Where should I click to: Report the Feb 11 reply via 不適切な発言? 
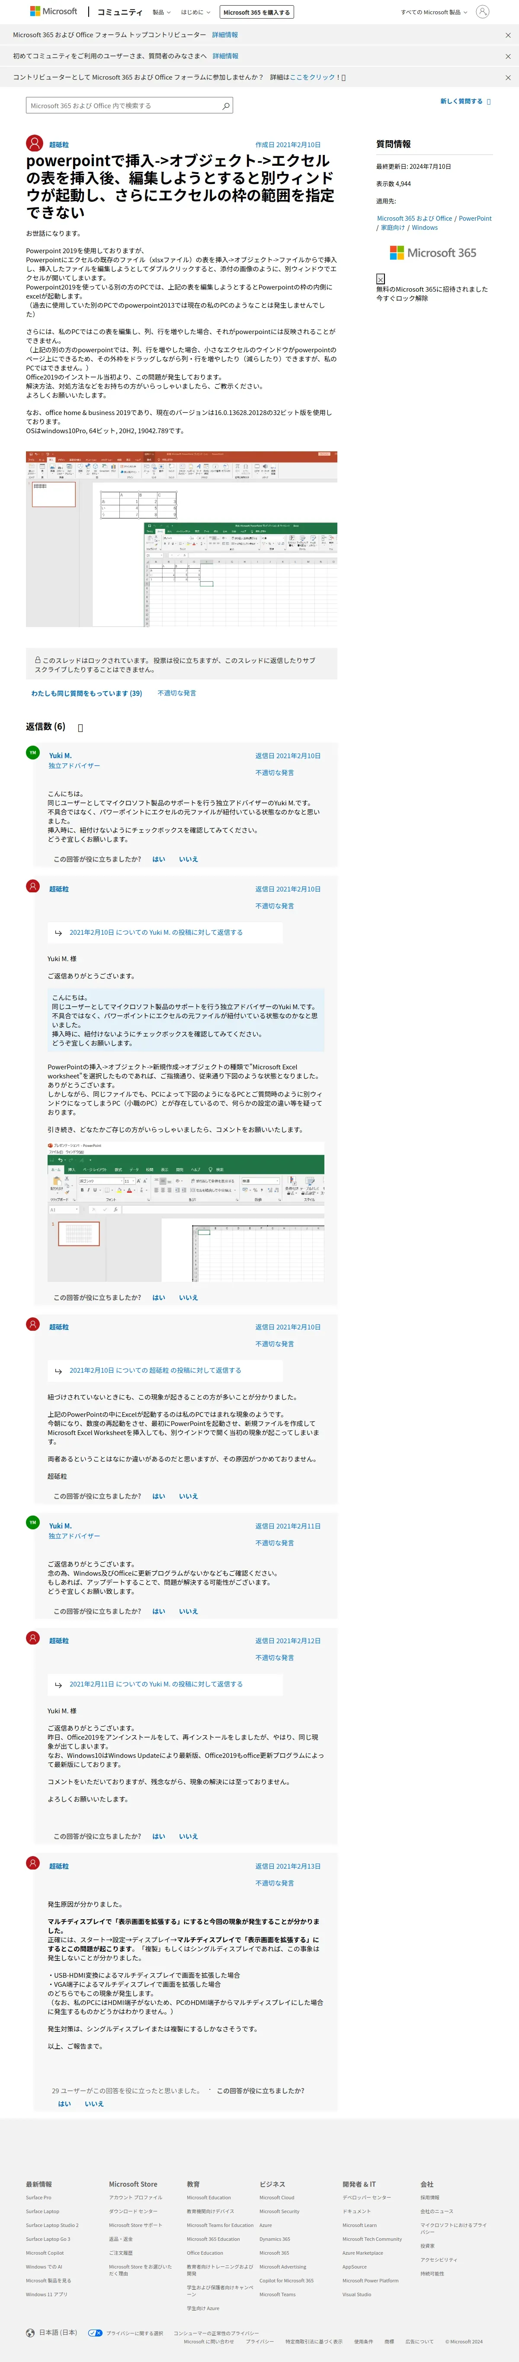275,1542
